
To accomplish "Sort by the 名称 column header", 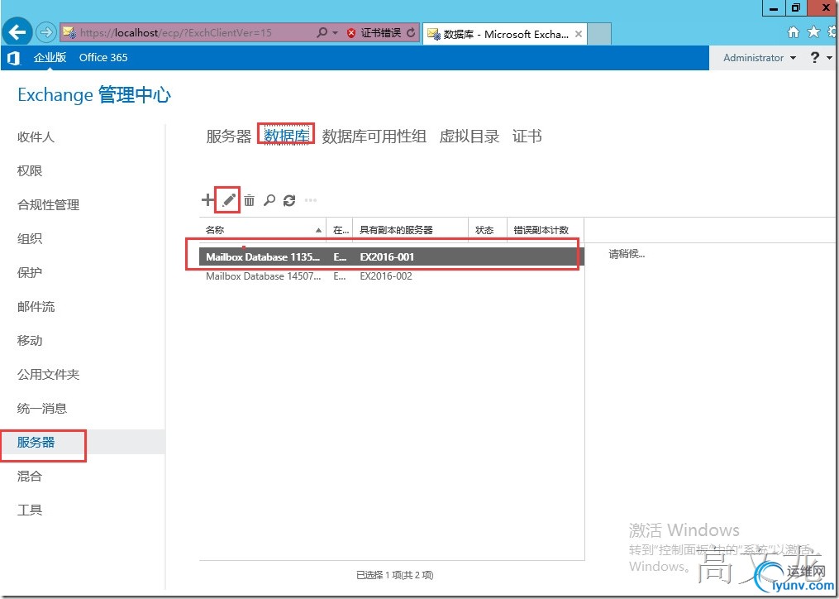I will [263, 230].
